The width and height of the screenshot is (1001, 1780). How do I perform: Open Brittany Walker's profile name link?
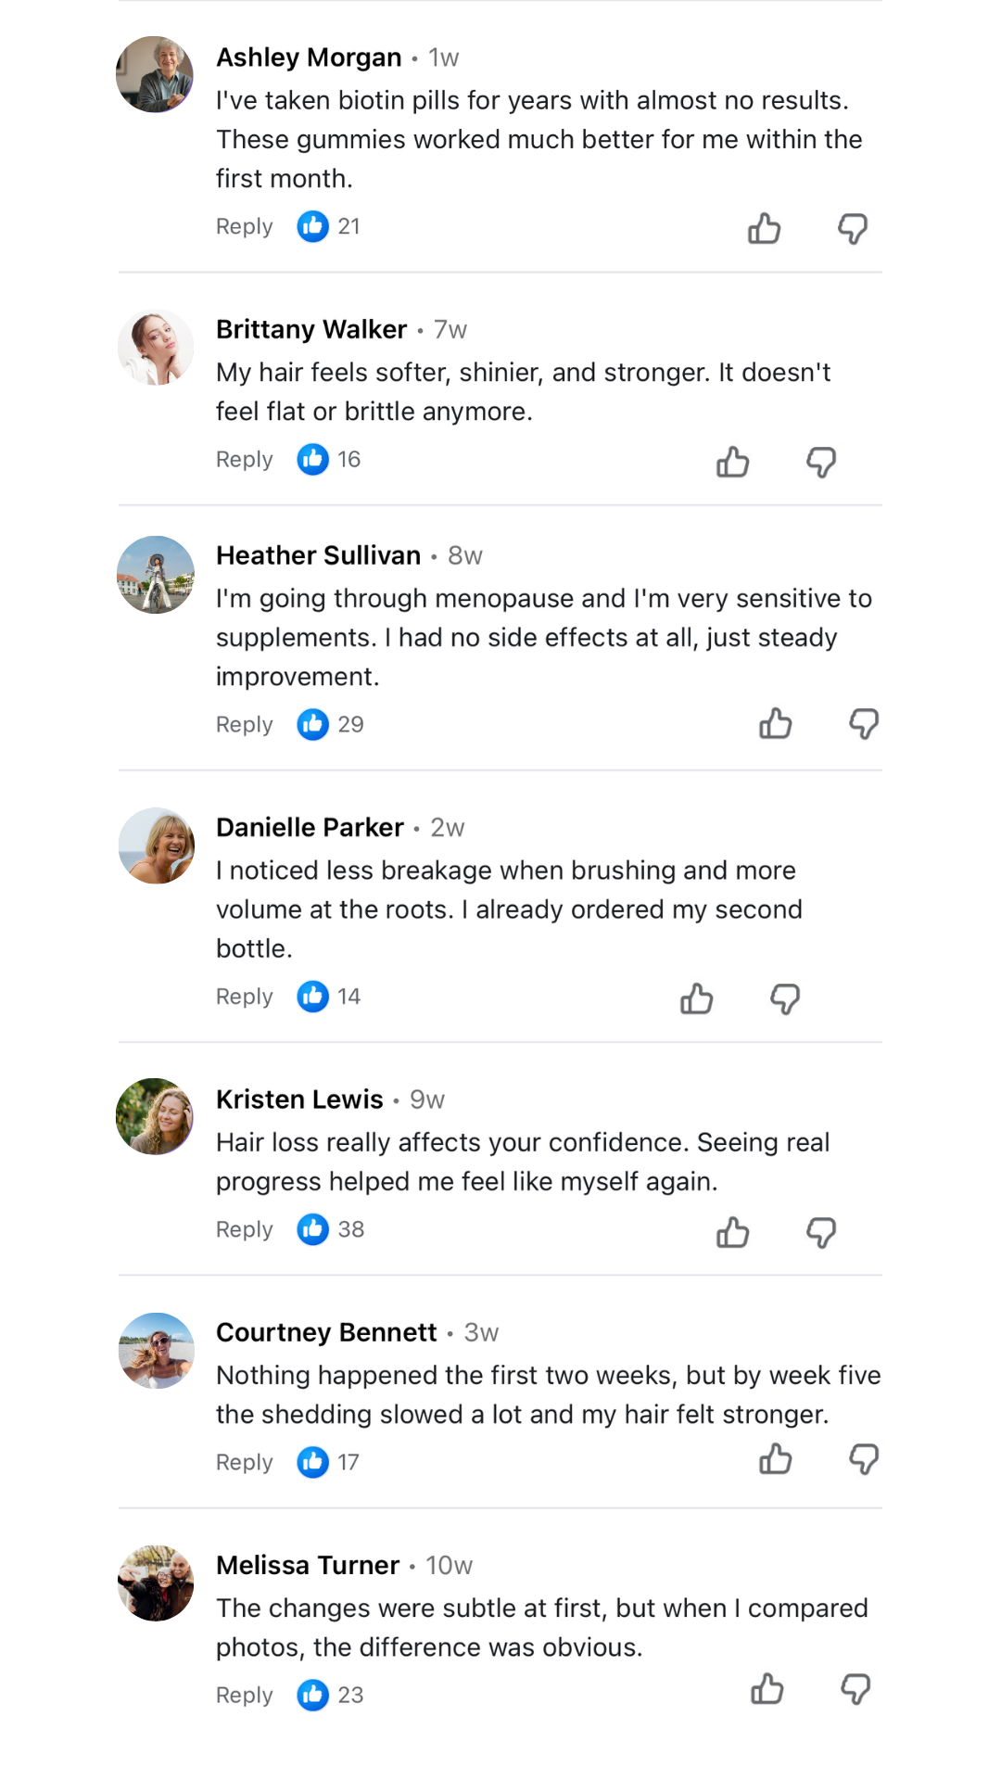pos(311,329)
